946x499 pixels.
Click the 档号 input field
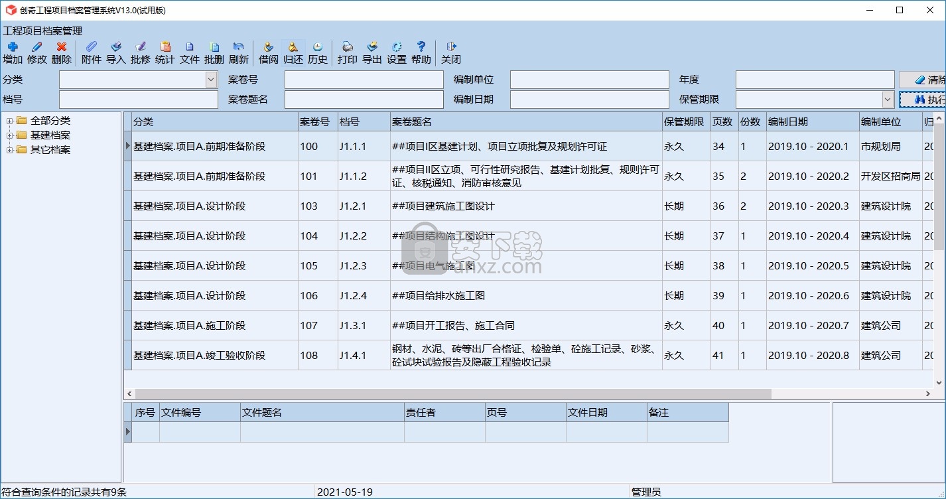coord(139,100)
